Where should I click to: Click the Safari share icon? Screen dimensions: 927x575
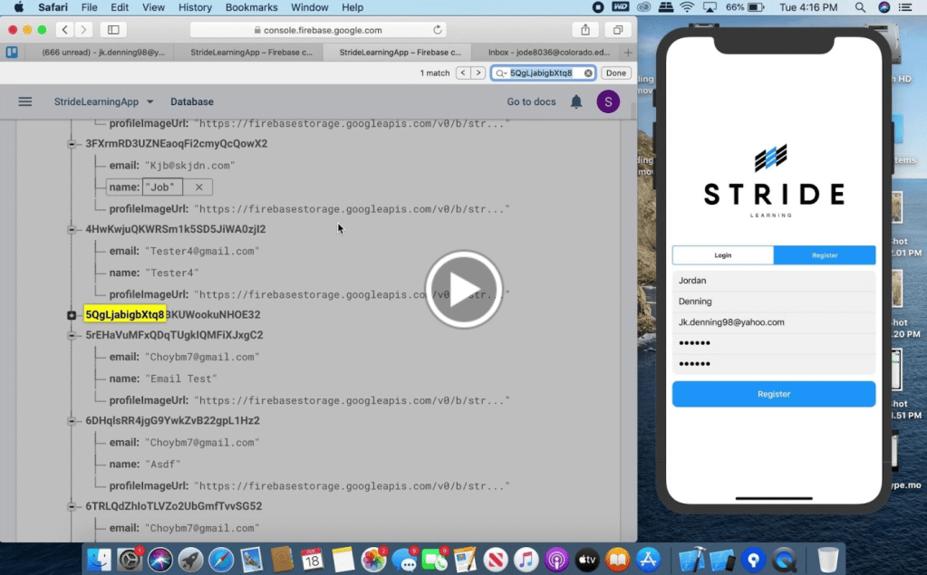pos(585,30)
